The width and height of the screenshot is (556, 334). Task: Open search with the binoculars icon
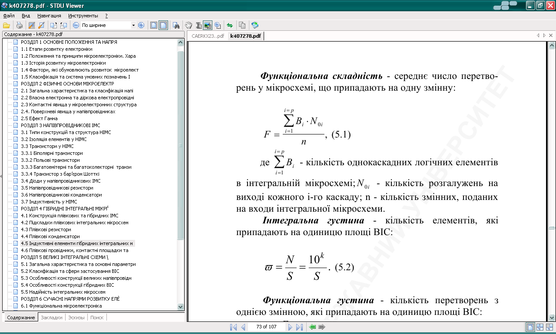click(176, 25)
